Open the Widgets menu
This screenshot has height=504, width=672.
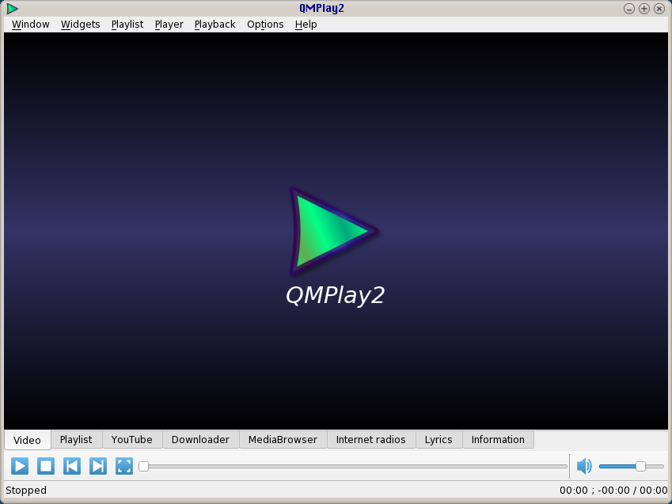click(80, 25)
